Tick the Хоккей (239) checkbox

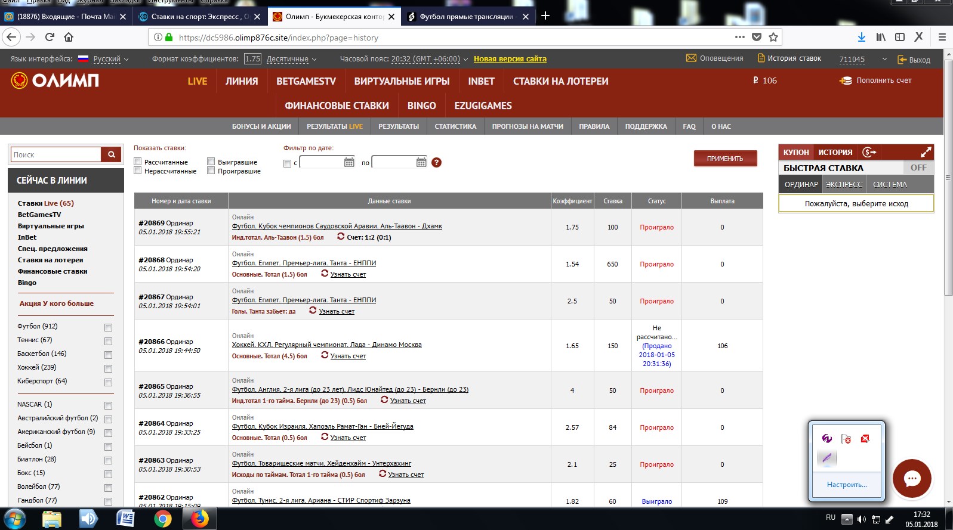click(108, 368)
